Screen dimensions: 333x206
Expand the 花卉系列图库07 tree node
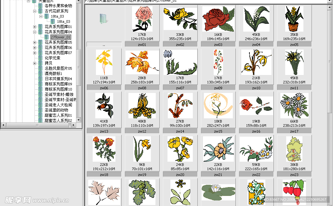[x=34, y=53]
